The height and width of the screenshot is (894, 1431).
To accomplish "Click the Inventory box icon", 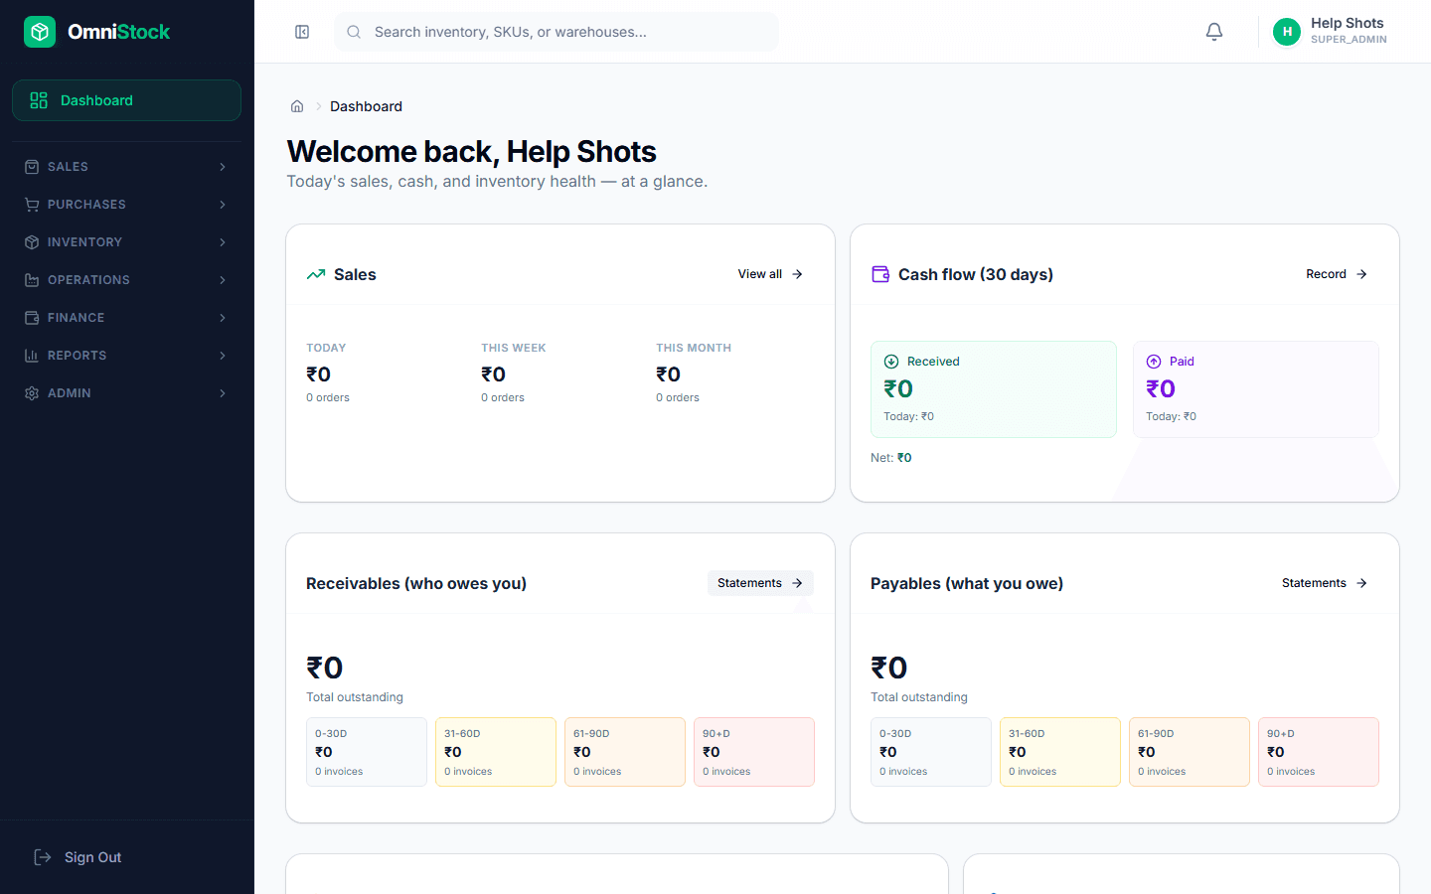I will coord(32,242).
